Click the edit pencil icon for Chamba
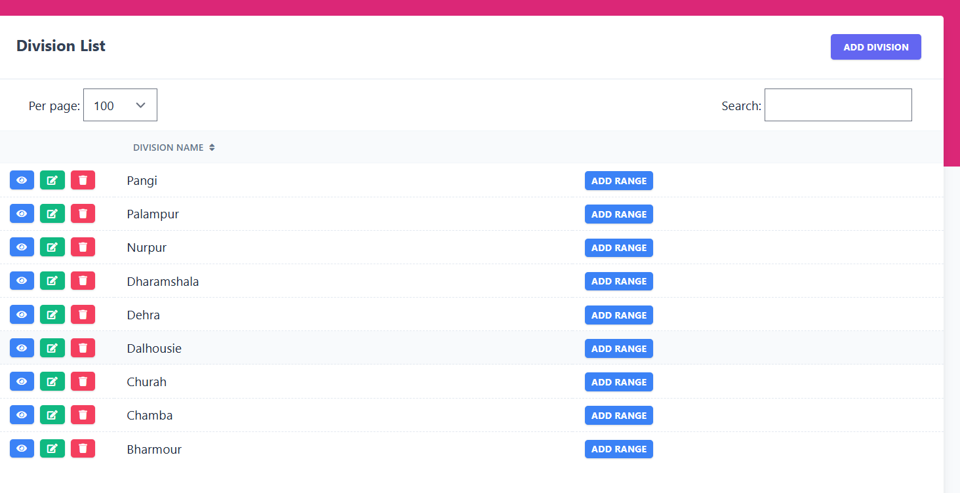Image resolution: width=960 pixels, height=493 pixels. (x=52, y=414)
